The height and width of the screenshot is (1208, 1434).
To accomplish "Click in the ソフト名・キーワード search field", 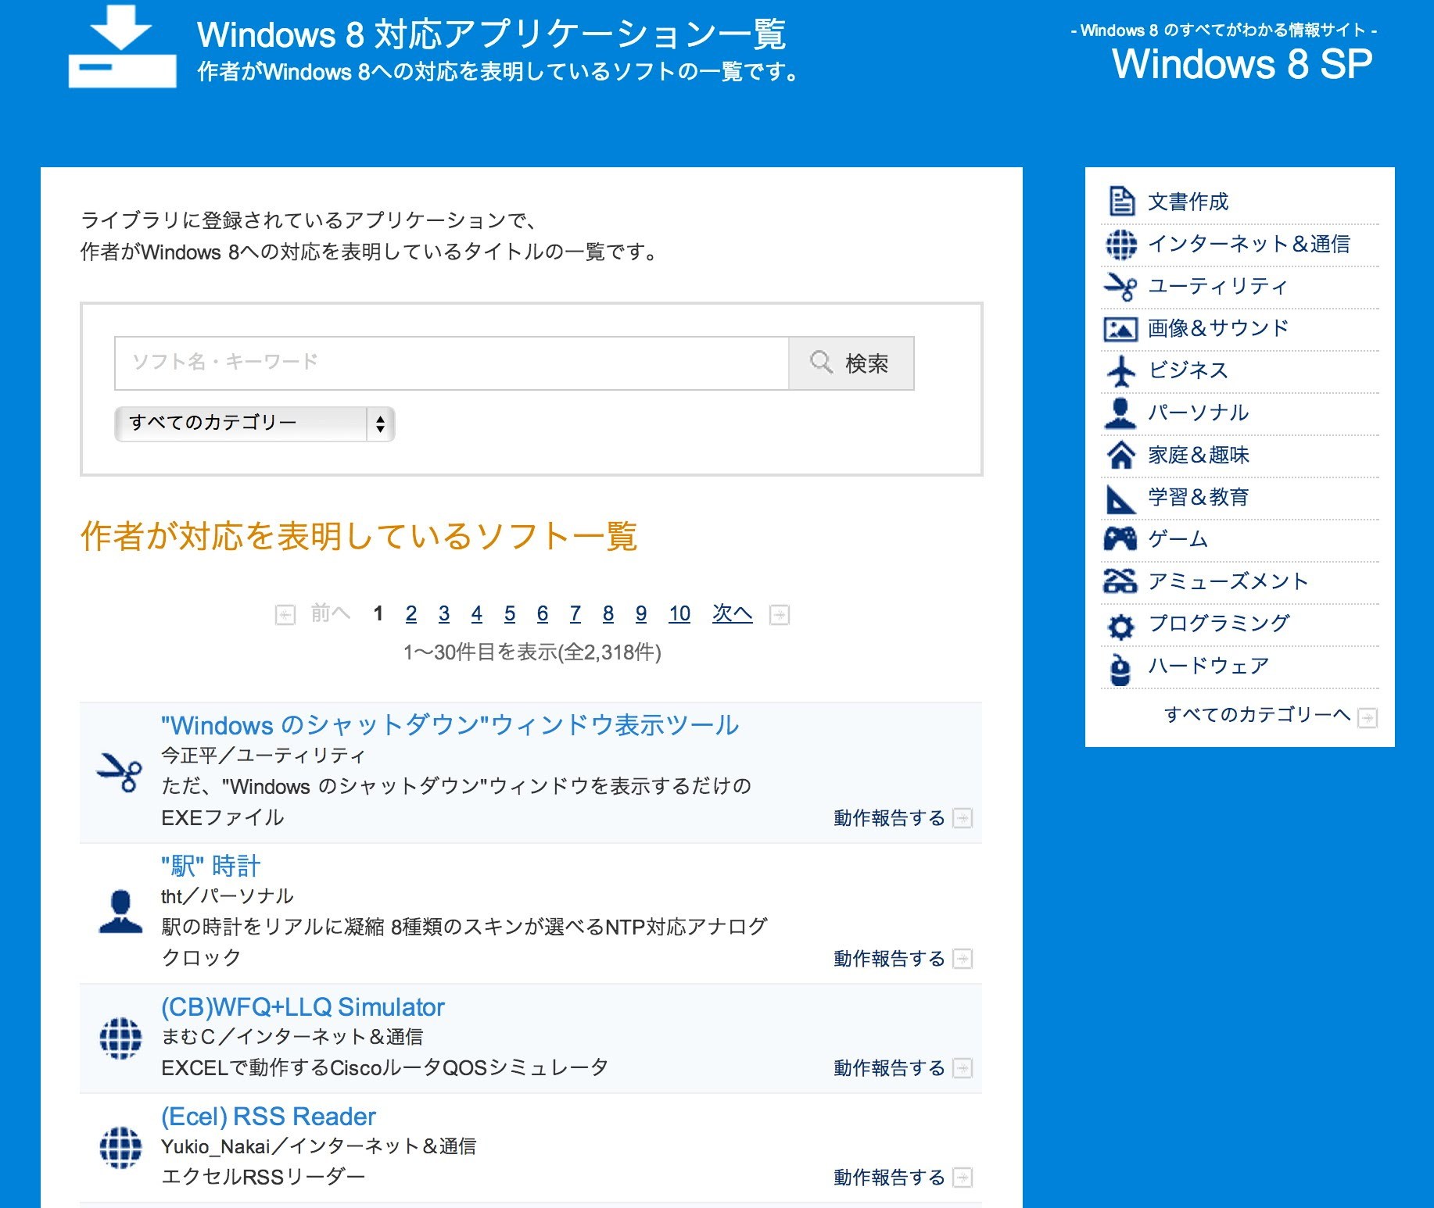I will [x=451, y=363].
